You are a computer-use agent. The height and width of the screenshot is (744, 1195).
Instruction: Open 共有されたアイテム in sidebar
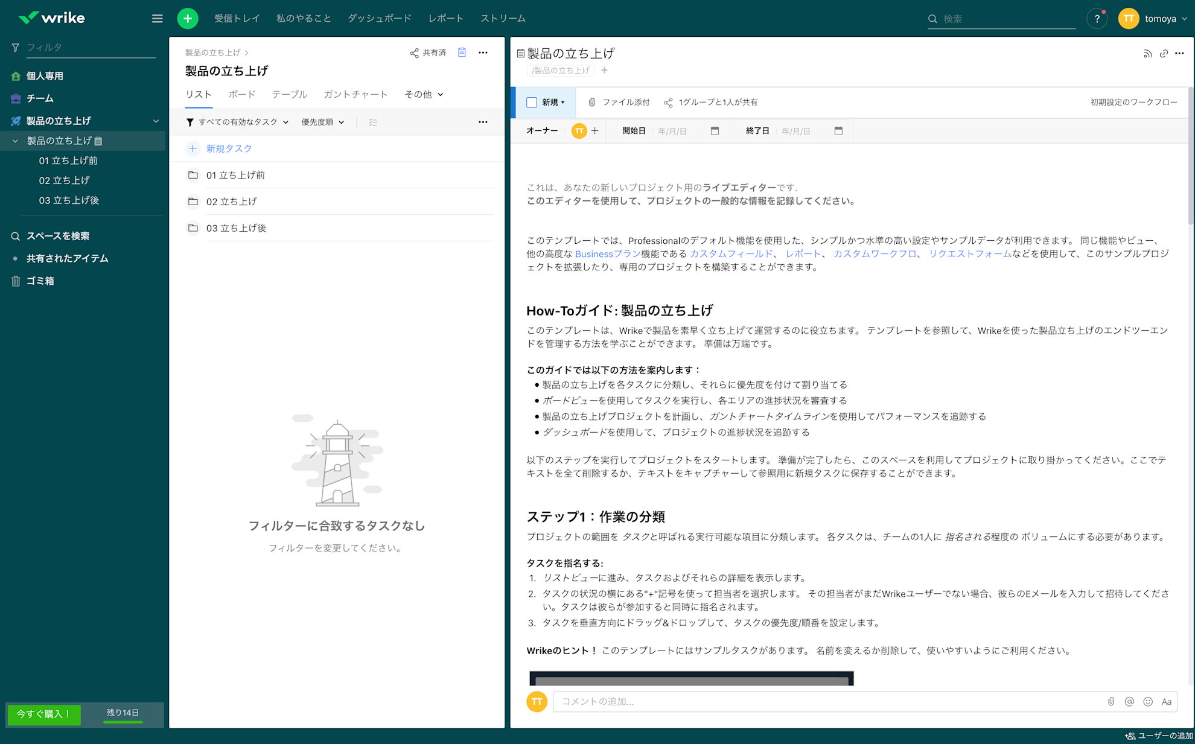click(x=67, y=258)
